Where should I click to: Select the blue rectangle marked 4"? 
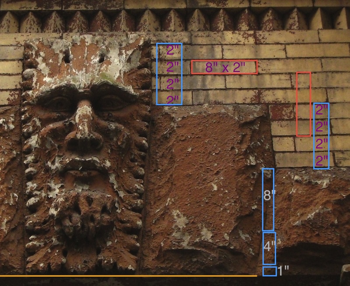click(x=269, y=248)
